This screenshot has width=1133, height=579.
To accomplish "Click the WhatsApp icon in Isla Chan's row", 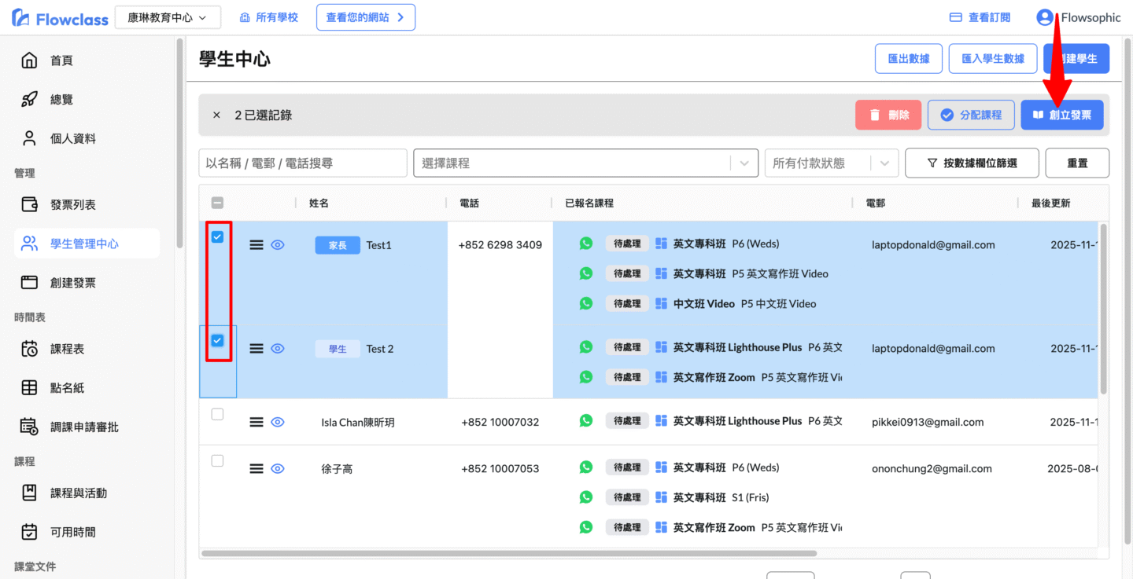I will pyautogui.click(x=585, y=421).
